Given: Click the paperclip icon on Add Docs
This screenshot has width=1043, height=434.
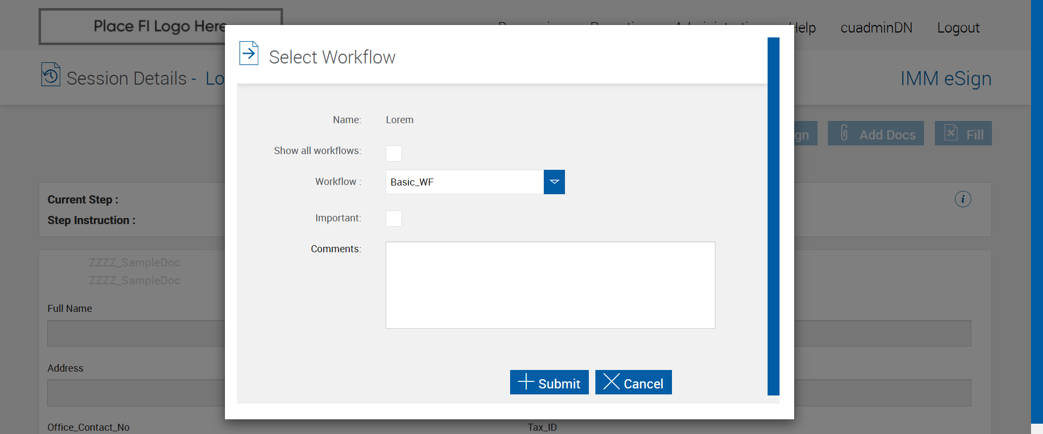Looking at the screenshot, I should 844,133.
